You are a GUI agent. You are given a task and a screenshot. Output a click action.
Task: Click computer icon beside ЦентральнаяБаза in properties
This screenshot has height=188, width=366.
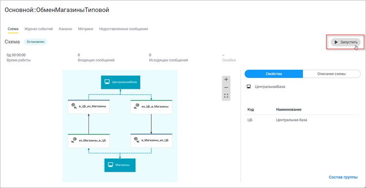pyautogui.click(x=249, y=87)
